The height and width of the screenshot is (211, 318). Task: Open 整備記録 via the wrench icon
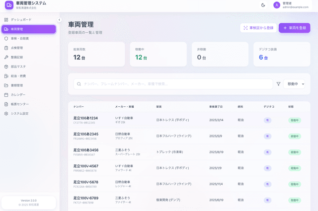click(6, 57)
